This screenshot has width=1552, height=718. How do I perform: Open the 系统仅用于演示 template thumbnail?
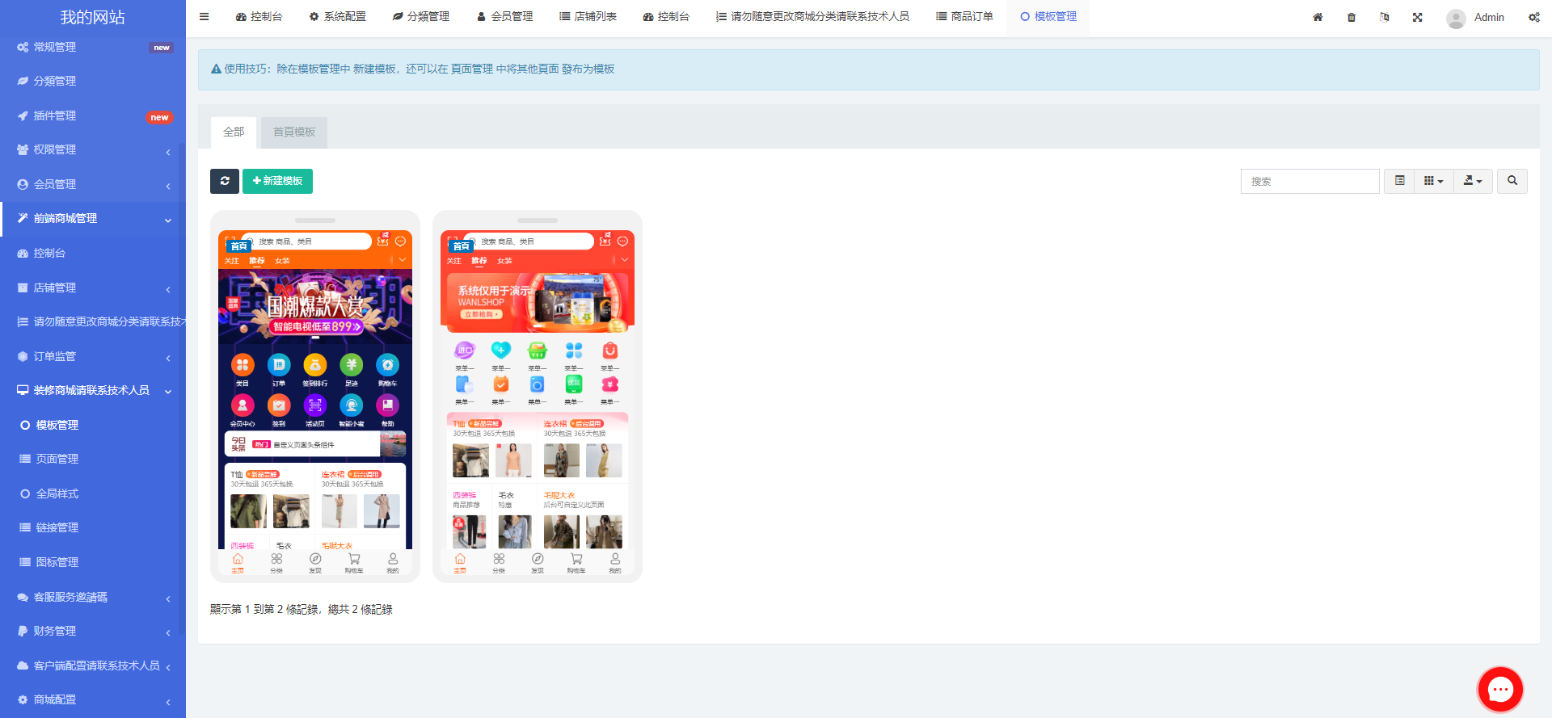(x=538, y=397)
